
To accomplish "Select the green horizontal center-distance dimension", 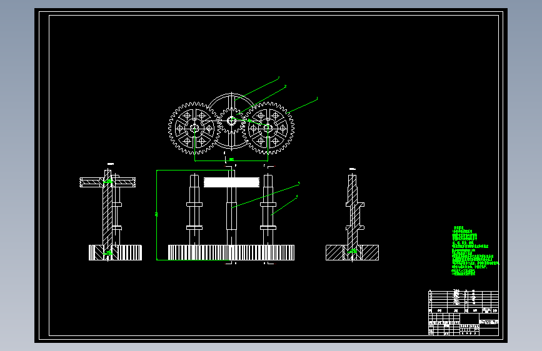I will [x=231, y=161].
